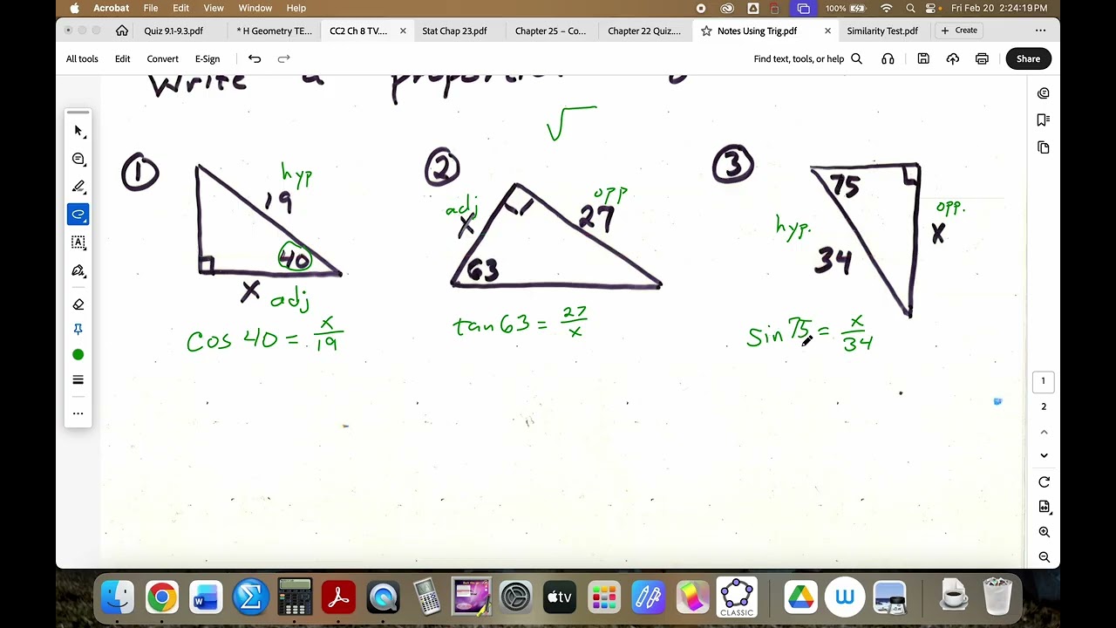Select the eraser tool

coord(78,304)
